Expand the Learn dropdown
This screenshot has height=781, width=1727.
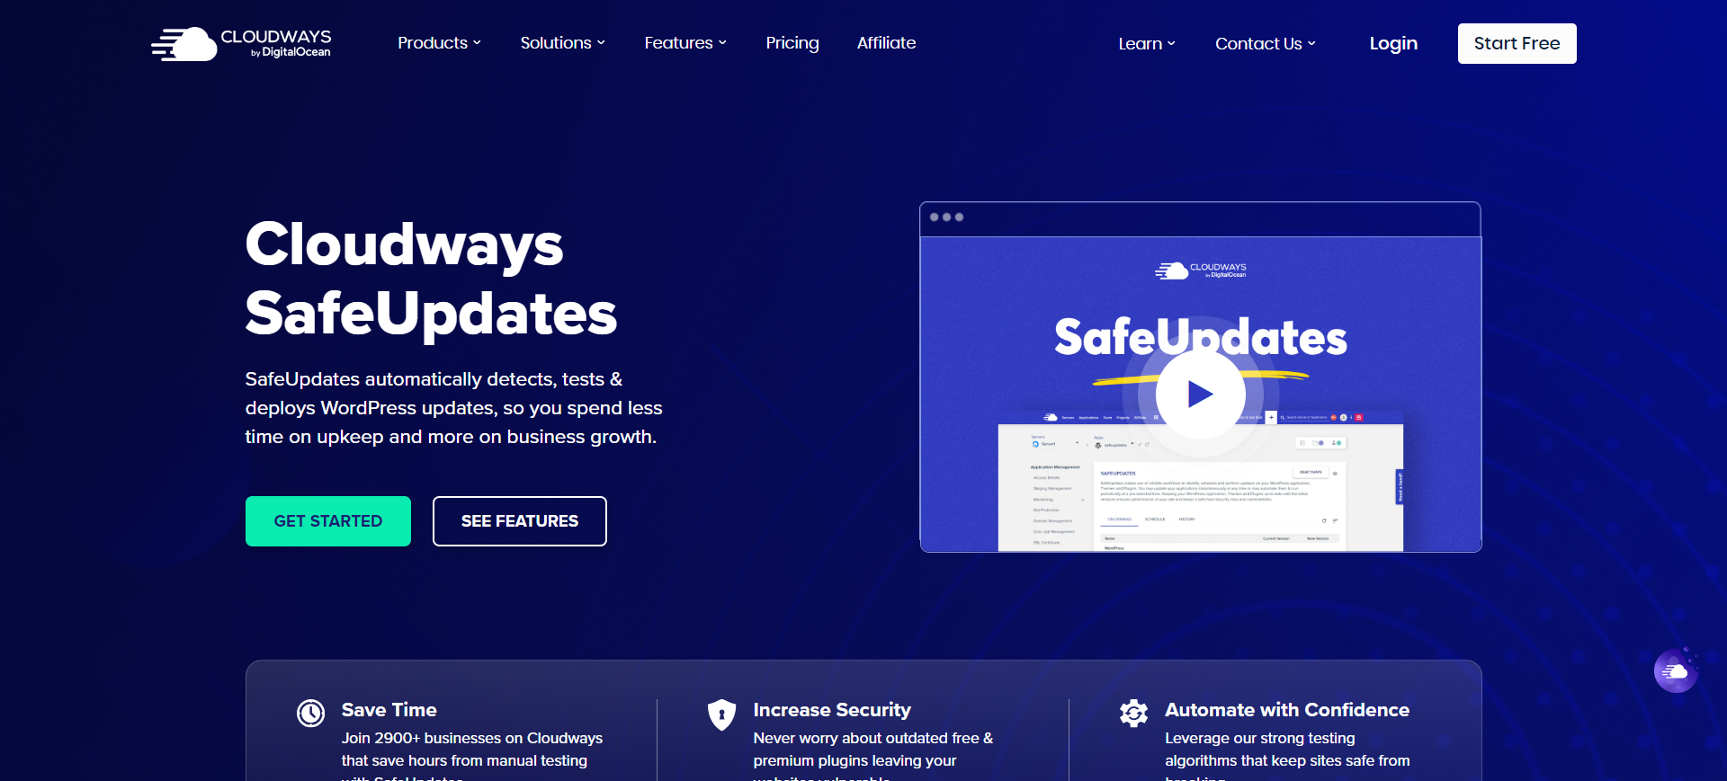pos(1147,44)
